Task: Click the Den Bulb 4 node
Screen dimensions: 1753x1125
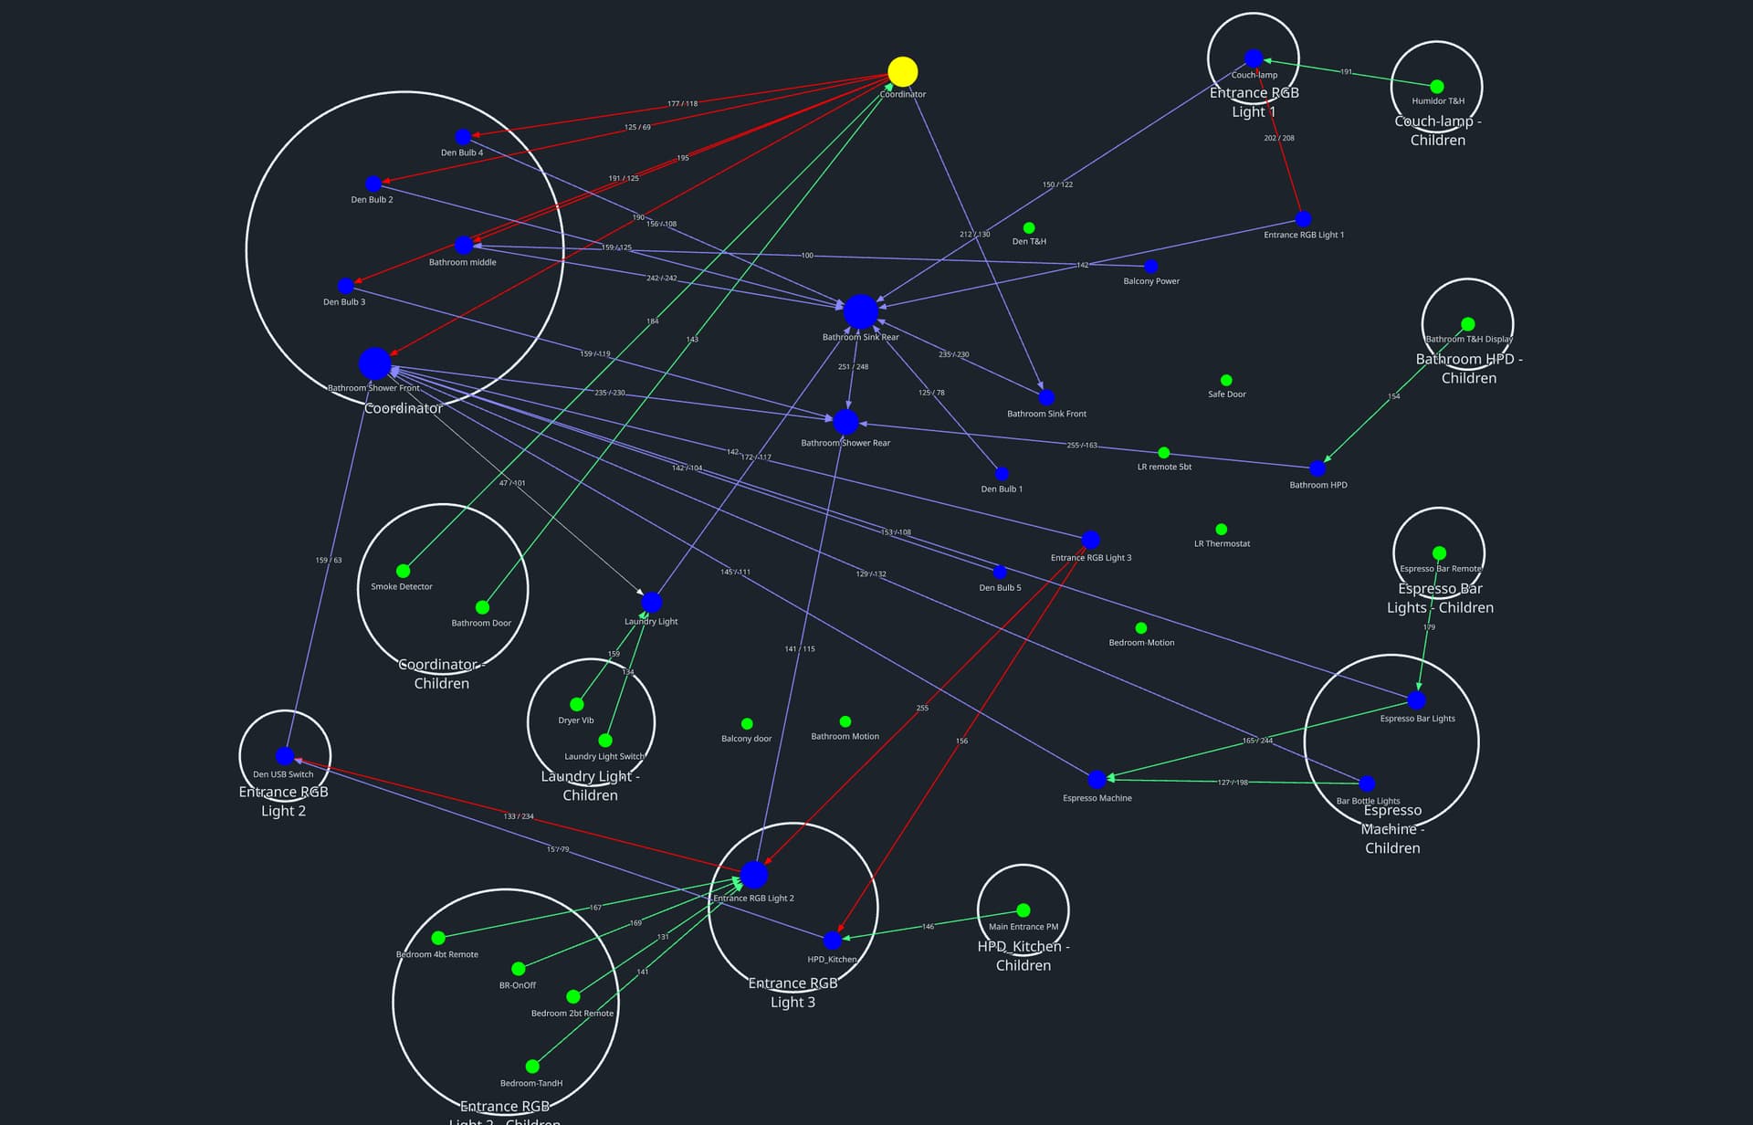Action: (x=463, y=137)
